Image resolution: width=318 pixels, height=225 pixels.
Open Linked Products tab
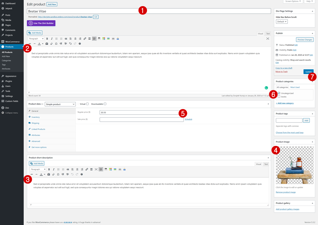click(38, 129)
